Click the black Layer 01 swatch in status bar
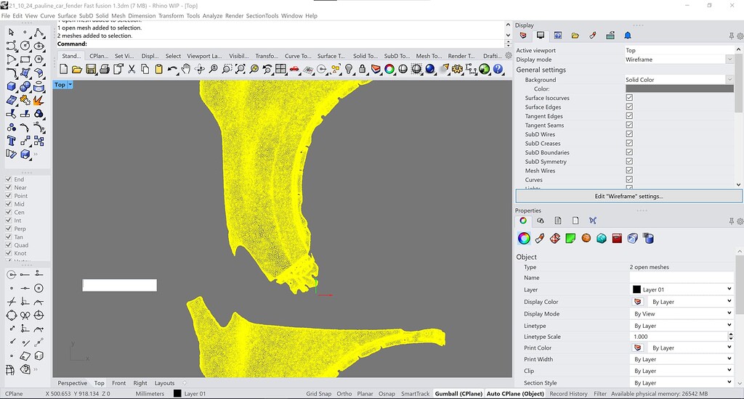Viewport: 744px width, 399px height. point(177,393)
